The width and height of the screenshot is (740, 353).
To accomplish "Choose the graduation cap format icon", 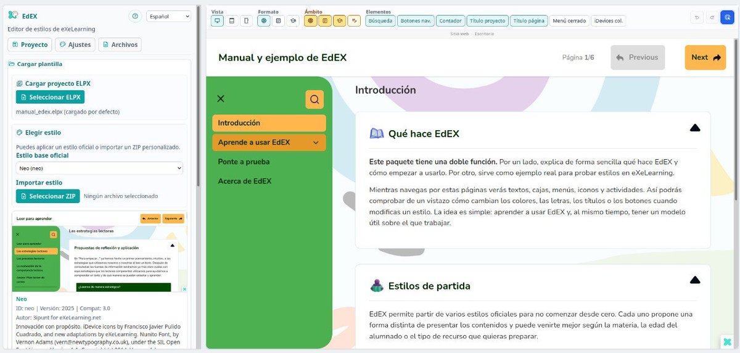I will (294, 20).
